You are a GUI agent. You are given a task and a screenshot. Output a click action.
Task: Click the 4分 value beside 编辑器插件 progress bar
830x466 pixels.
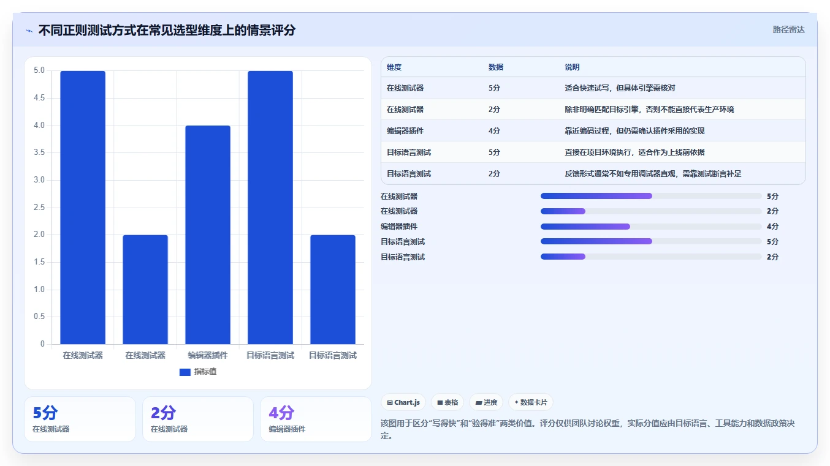772,227
